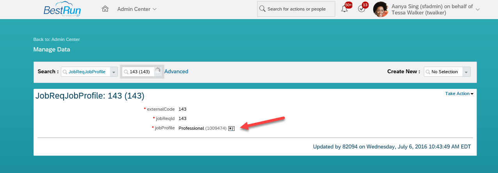
Task: Expand user account menu chevron
Action: point(478,9)
